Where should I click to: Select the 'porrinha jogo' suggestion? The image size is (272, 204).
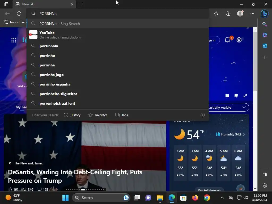click(118, 75)
